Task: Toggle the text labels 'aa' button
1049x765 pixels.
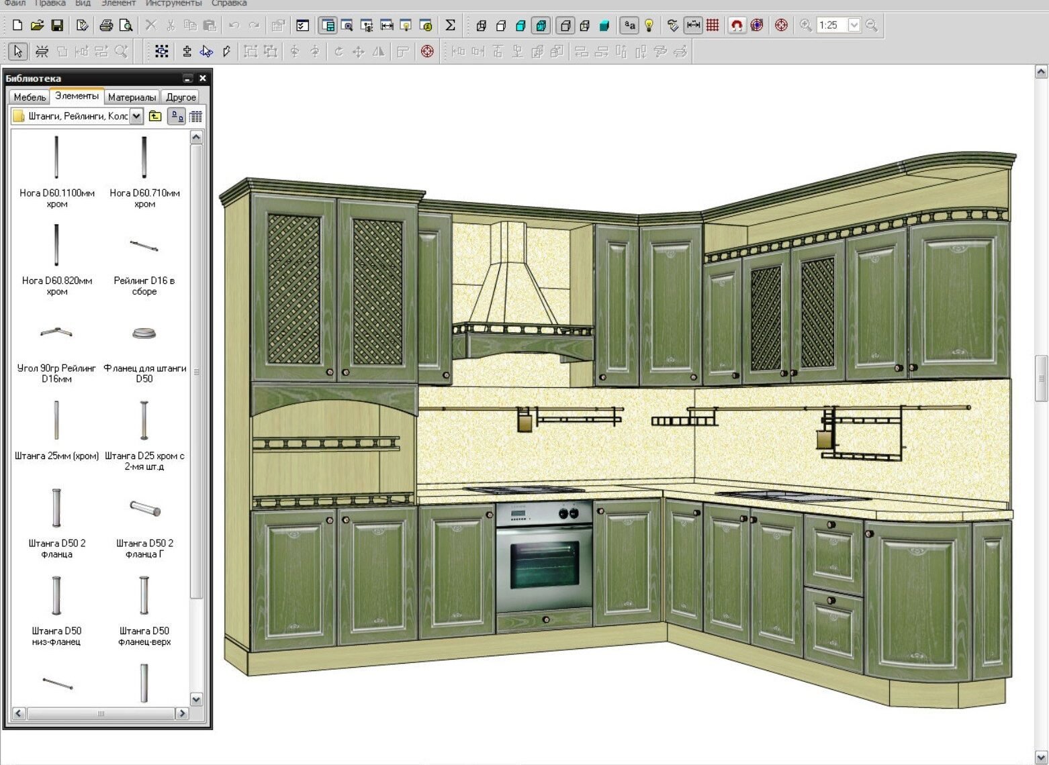Action: click(629, 25)
